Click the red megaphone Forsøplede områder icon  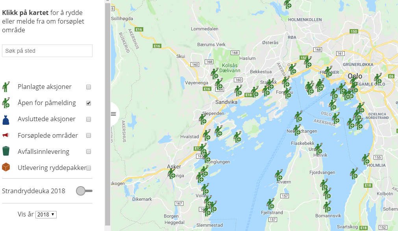coord(6,135)
